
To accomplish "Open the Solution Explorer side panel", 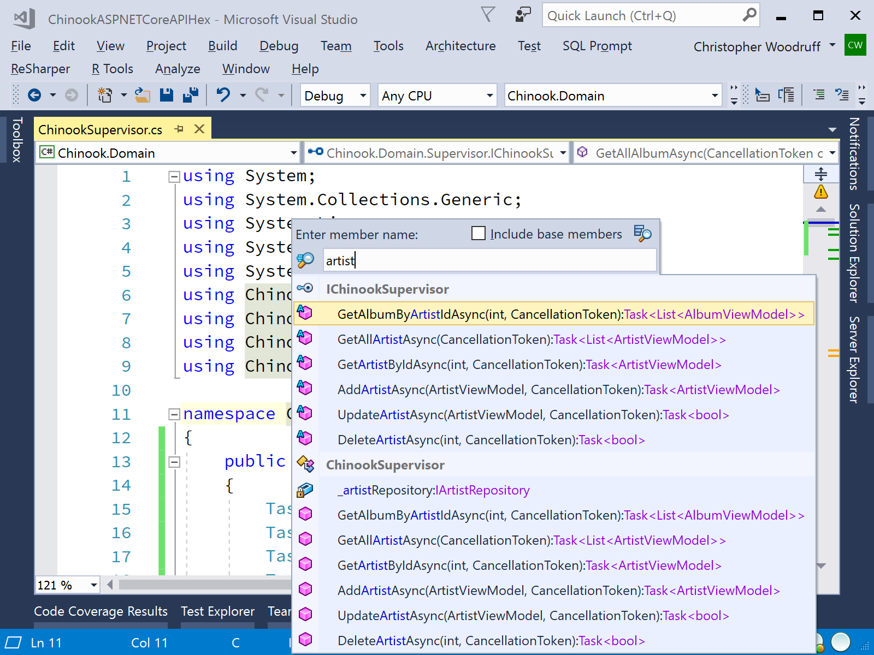I will 854,253.
